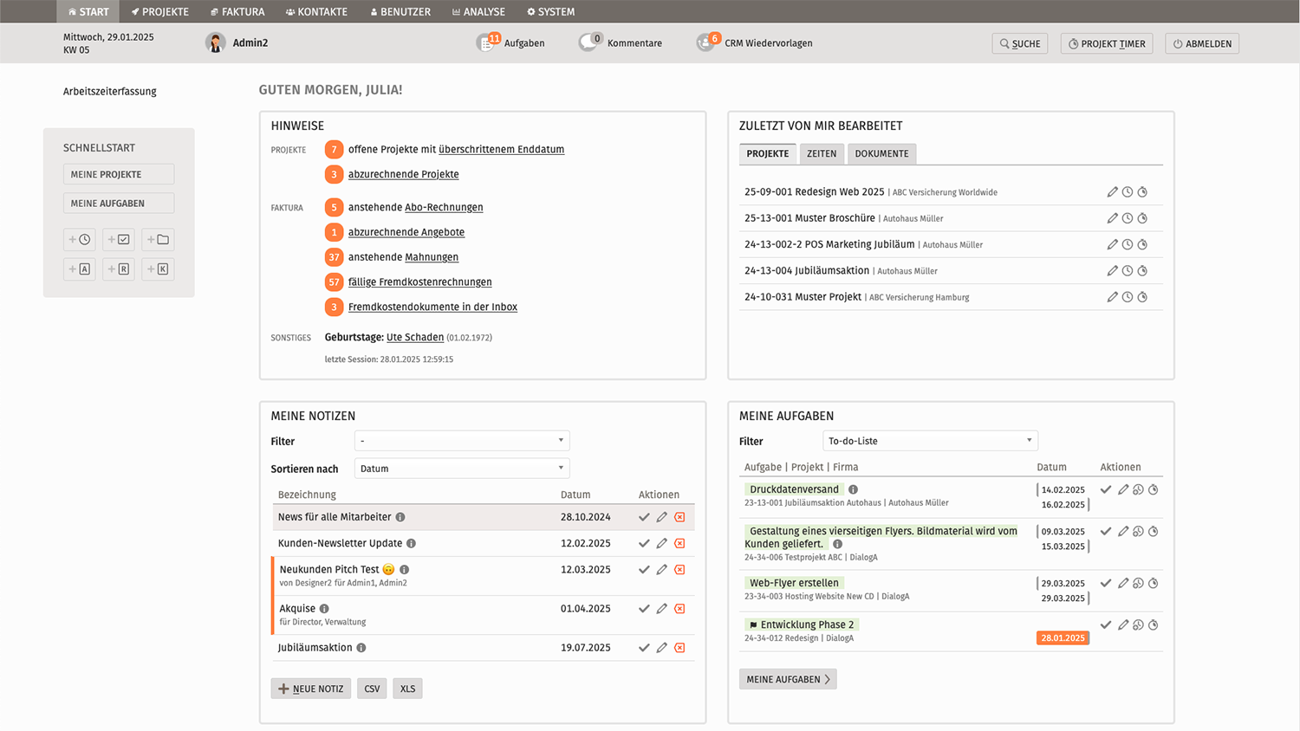
Task: Mark the Web-Flyer erstellen task as done
Action: [1106, 584]
